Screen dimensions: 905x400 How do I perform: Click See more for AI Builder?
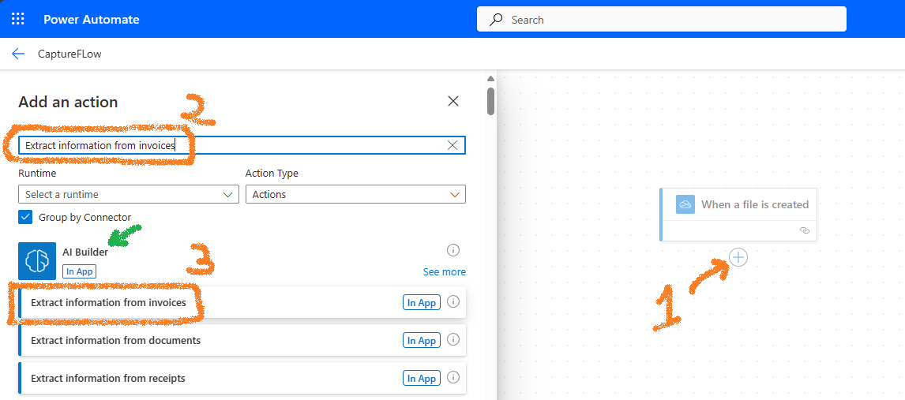coord(444,271)
